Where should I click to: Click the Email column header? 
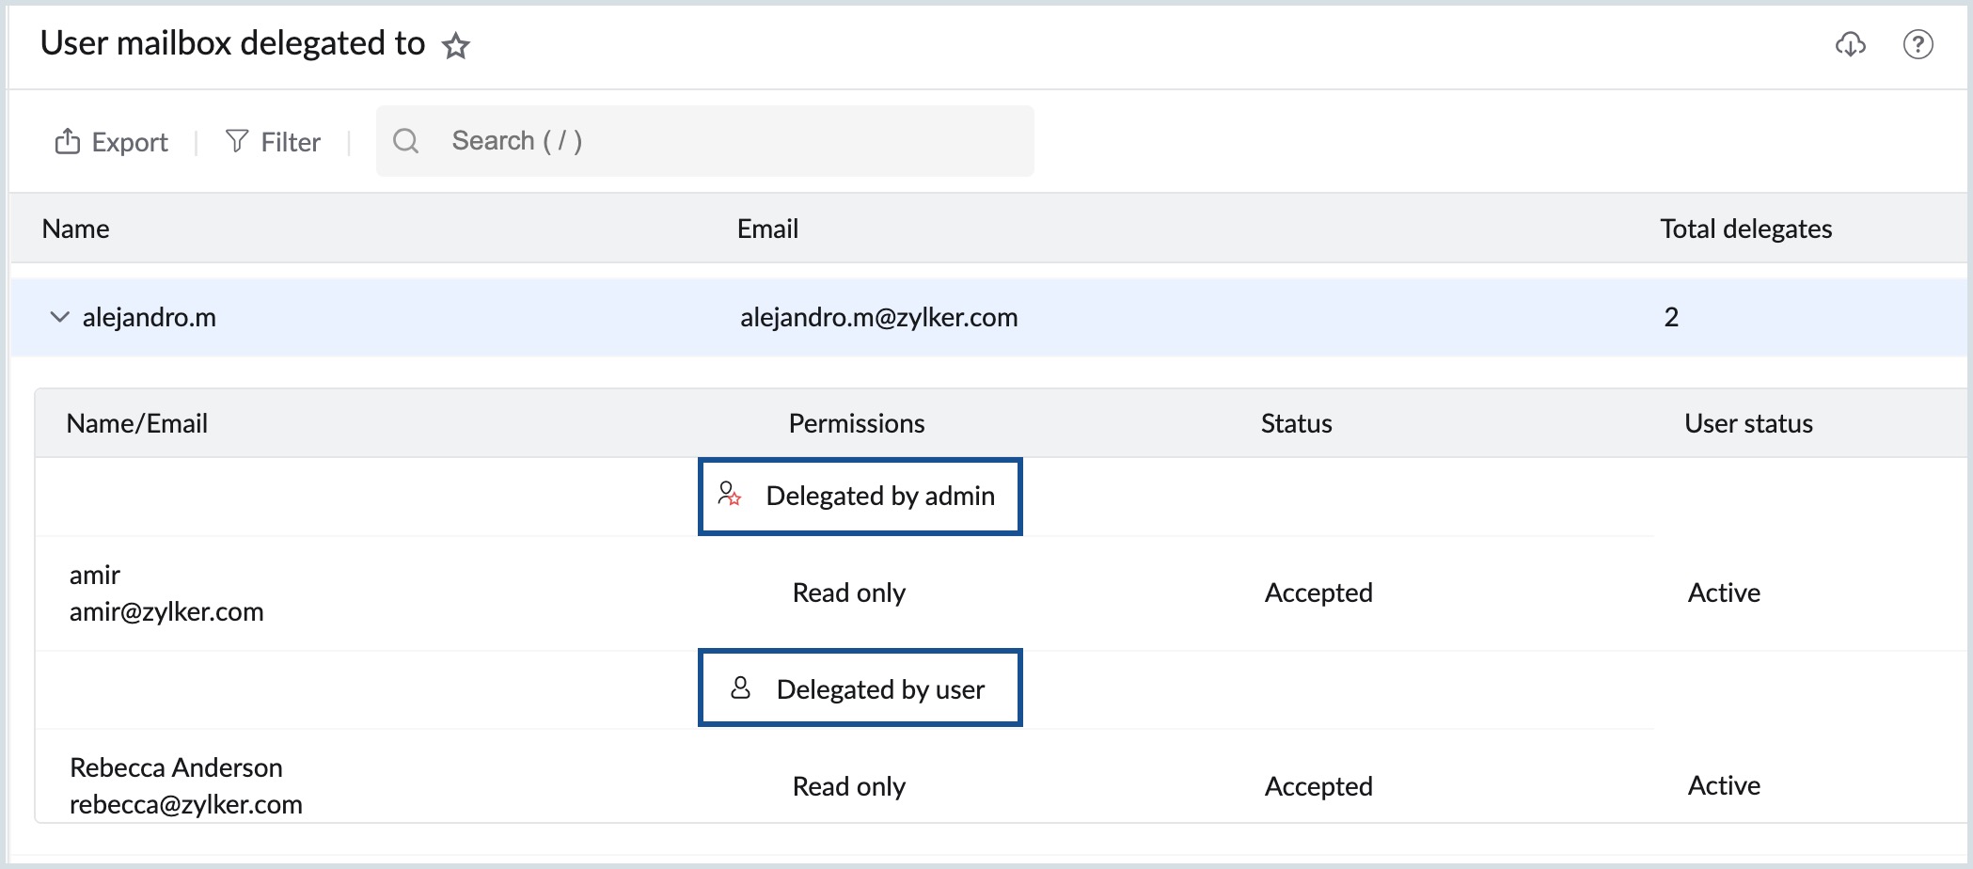click(767, 229)
